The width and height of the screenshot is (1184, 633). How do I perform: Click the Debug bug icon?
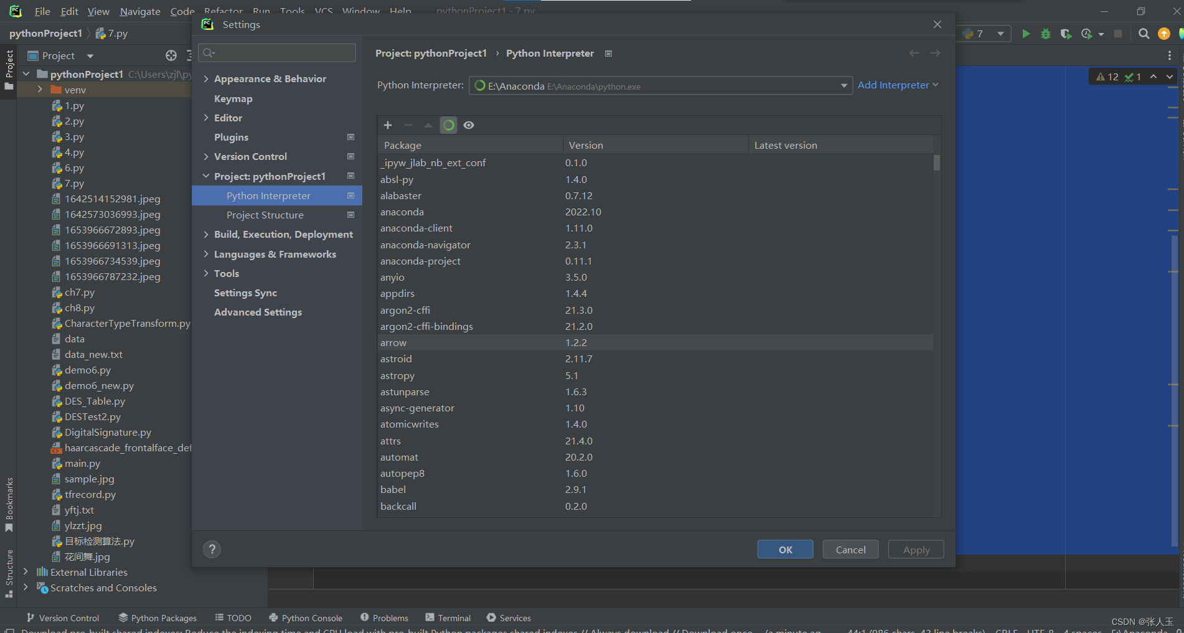[x=1046, y=34]
